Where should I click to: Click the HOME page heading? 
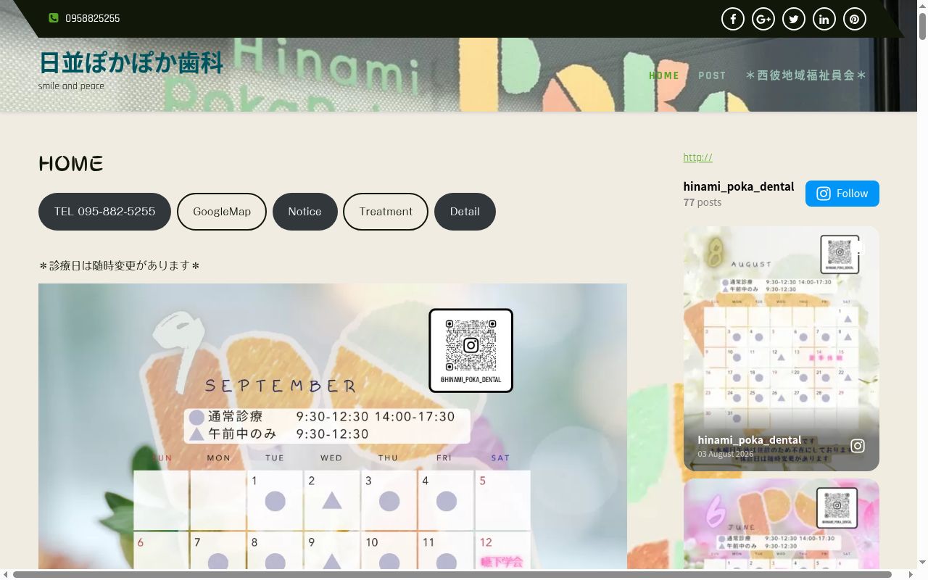pos(71,164)
